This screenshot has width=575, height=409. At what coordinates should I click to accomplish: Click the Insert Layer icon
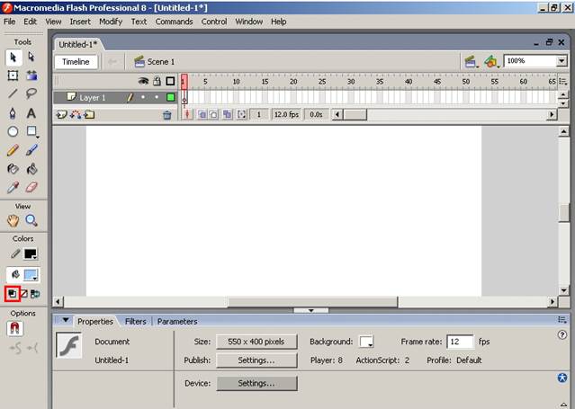(x=61, y=115)
